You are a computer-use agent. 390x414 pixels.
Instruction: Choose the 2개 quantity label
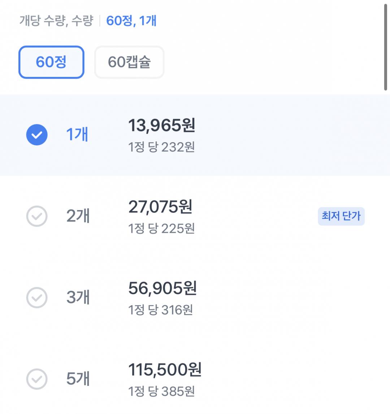[78, 216]
